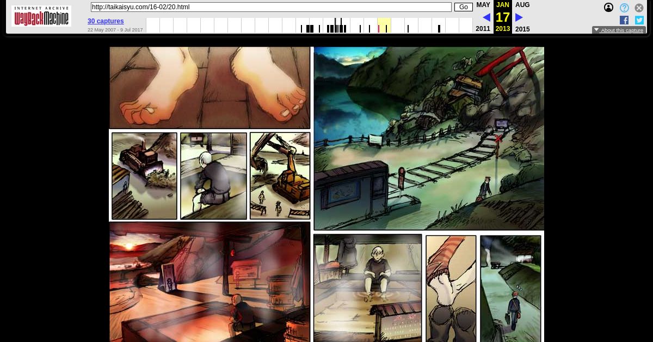This screenshot has width=653, height=342.
Task: Jump to AUG 2015 capture
Action: 522,5
